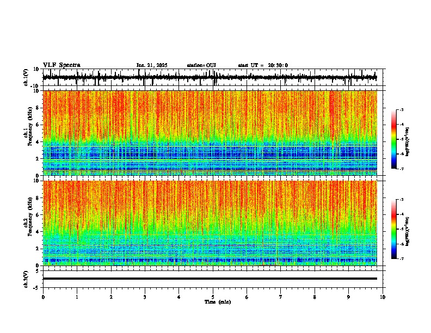Click the "Time (min)" x-axis label

pos(218,302)
